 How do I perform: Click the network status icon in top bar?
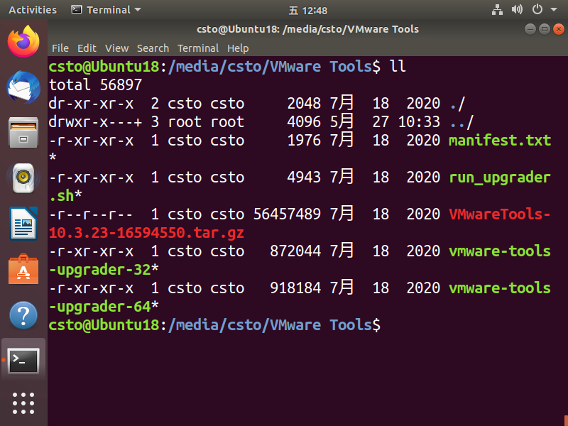[497, 10]
